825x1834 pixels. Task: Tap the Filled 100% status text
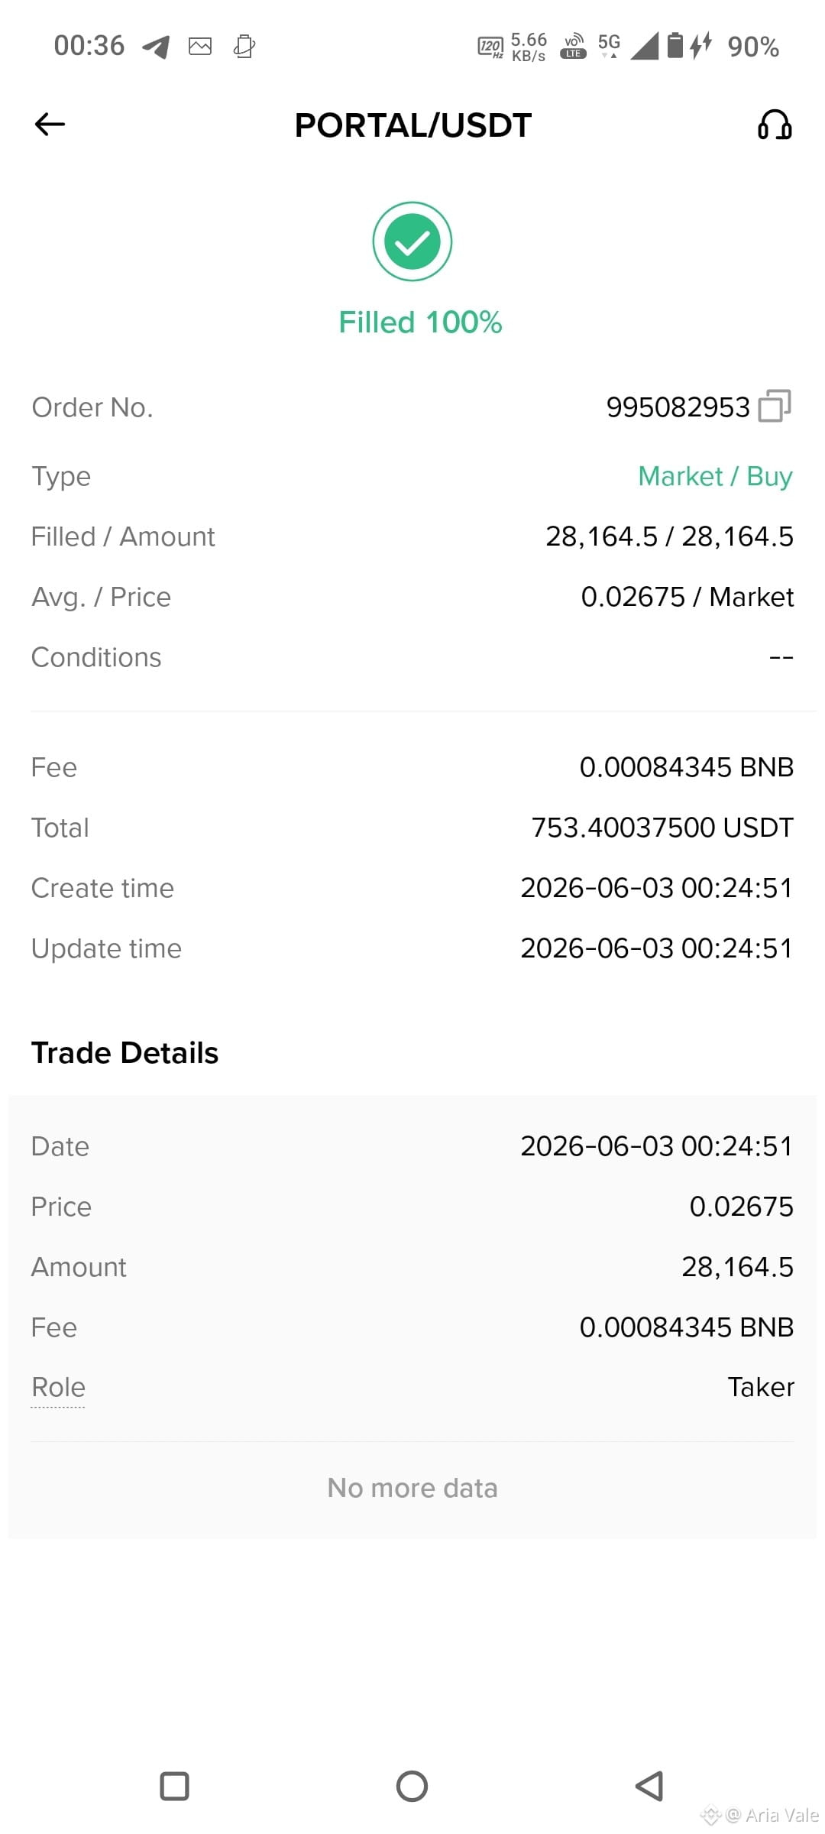pyautogui.click(x=420, y=322)
